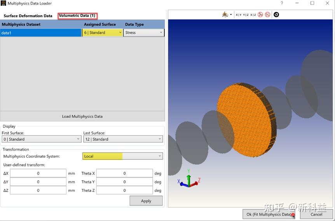The height and width of the screenshot is (221, 335).
Task: Switch viewer to Y|Z plane view
Action: (246, 15)
